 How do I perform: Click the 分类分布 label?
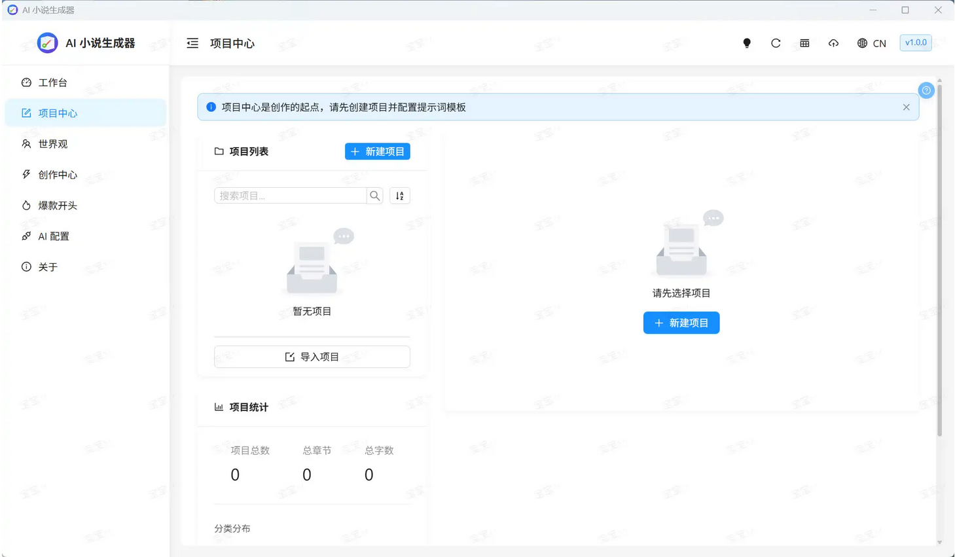232,528
